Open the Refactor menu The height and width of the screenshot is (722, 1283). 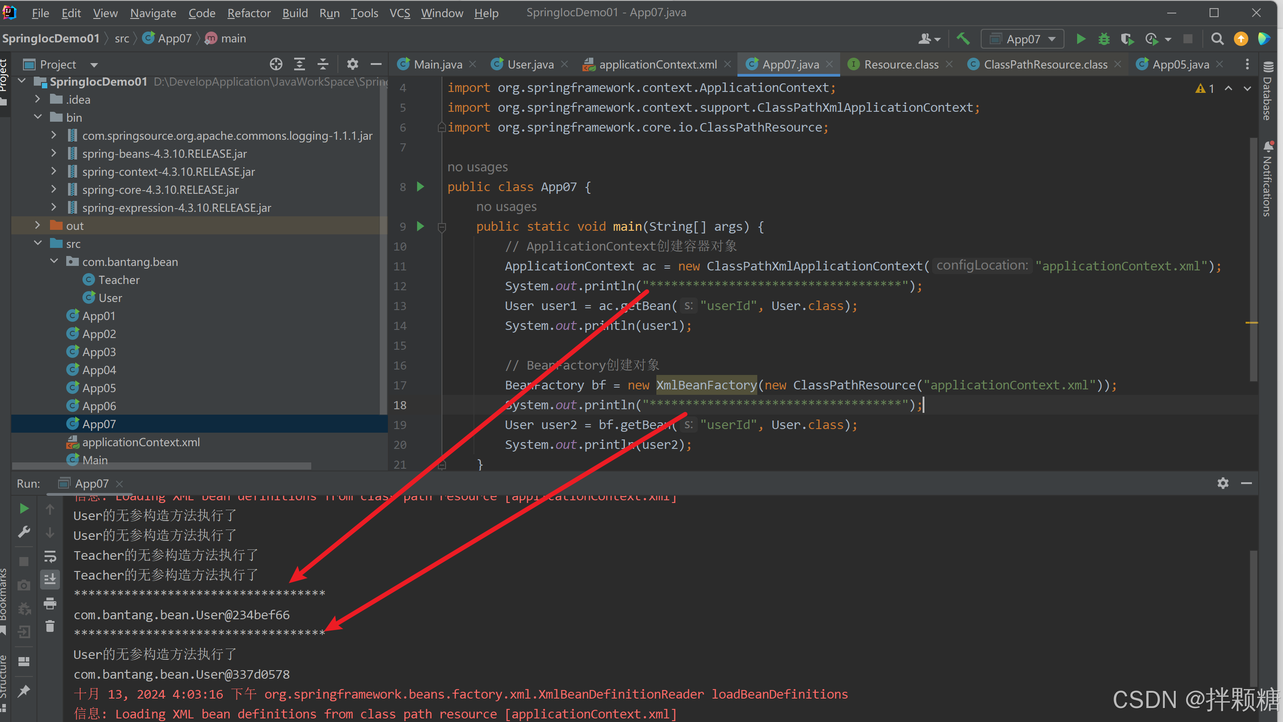click(x=249, y=13)
